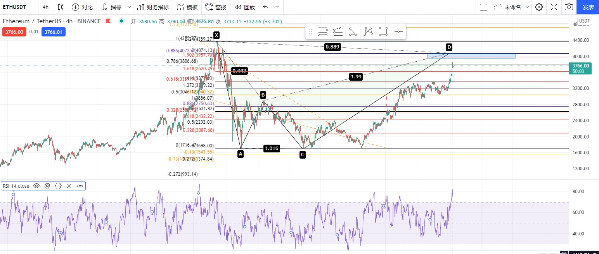599x254 pixels.
Task: Change the 4h timeframe interval
Action: point(46,7)
